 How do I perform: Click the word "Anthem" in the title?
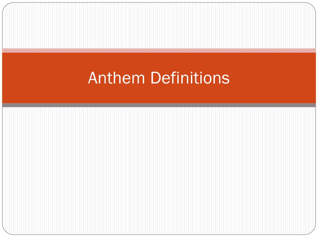point(116,78)
